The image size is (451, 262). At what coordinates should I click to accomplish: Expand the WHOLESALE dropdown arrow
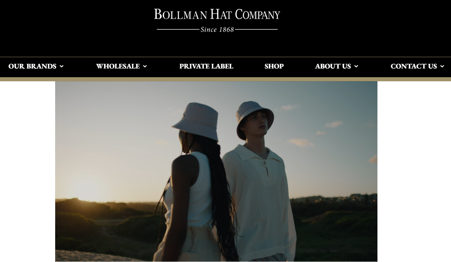[145, 67]
